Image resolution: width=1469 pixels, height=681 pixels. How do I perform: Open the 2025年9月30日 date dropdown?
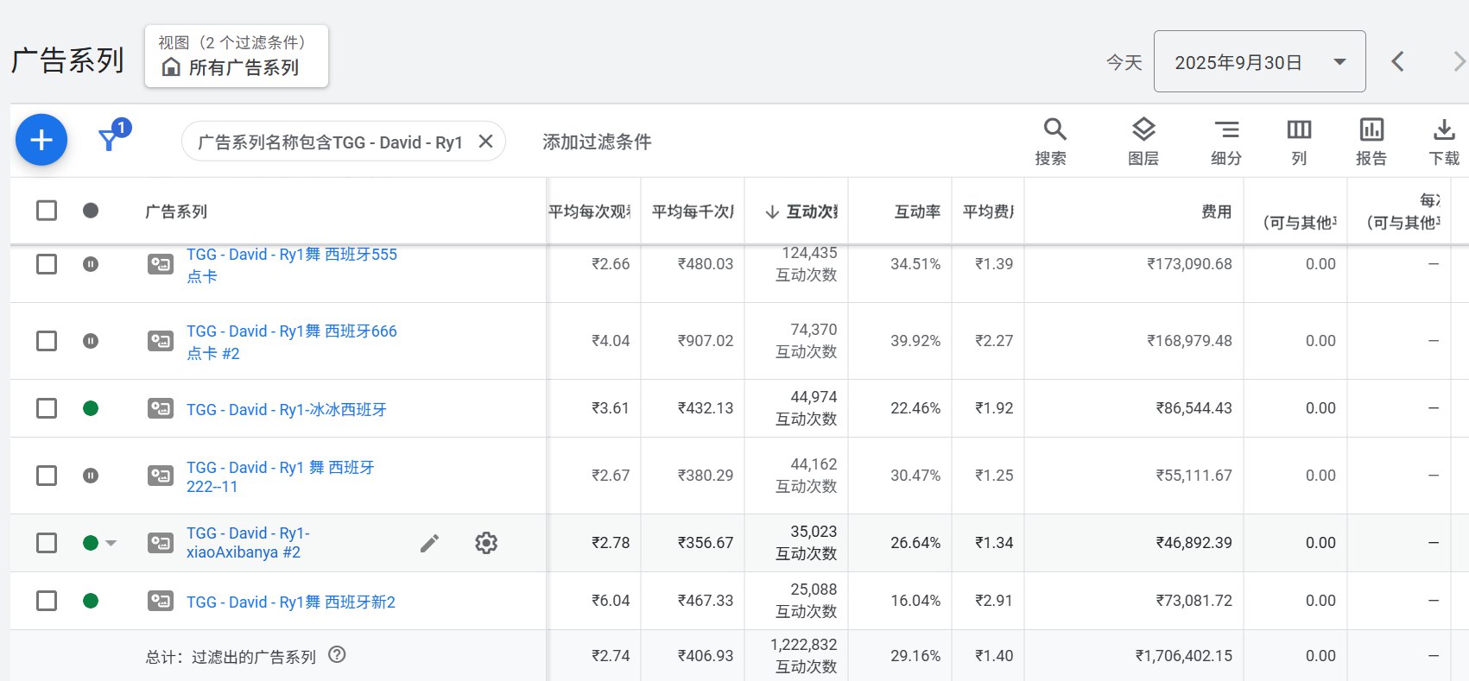[x=1259, y=62]
